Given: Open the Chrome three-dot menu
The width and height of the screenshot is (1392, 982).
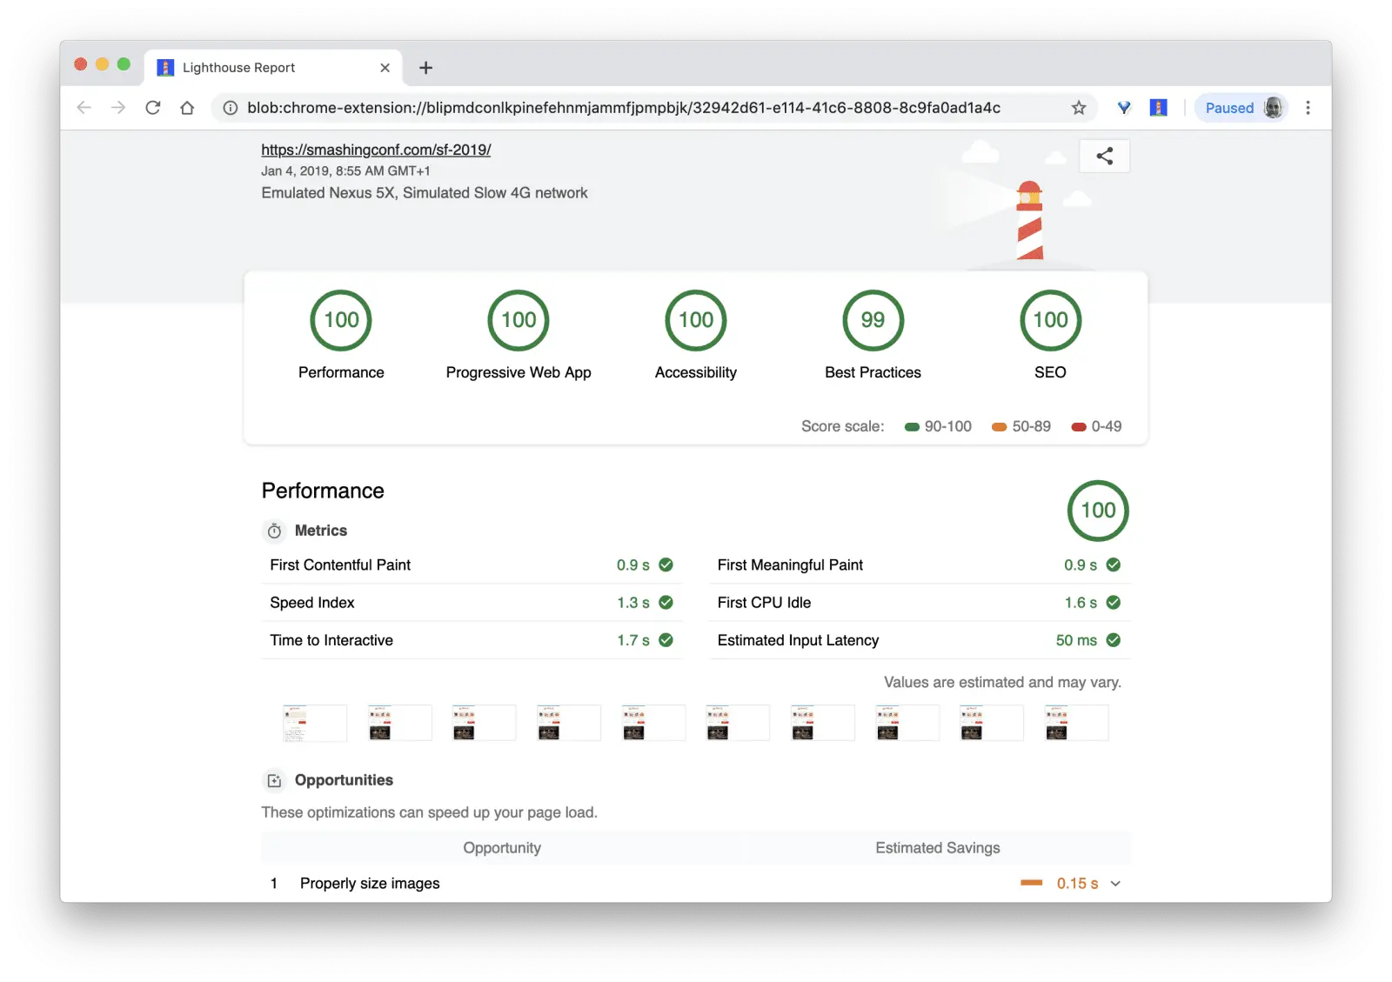Looking at the screenshot, I should click(1308, 108).
